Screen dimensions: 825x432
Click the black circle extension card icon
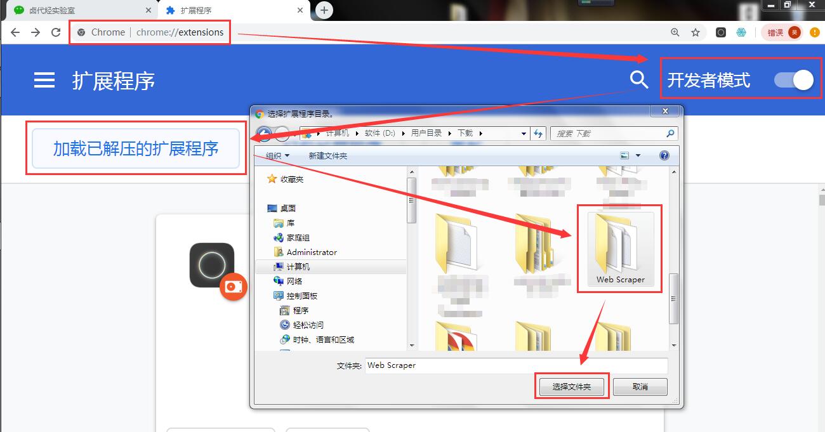(x=212, y=265)
